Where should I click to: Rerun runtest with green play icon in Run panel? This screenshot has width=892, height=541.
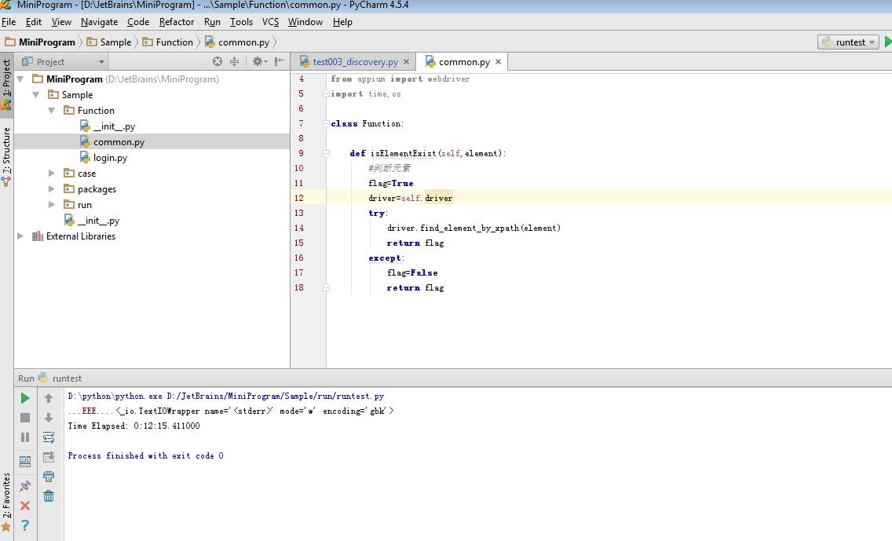click(x=25, y=398)
